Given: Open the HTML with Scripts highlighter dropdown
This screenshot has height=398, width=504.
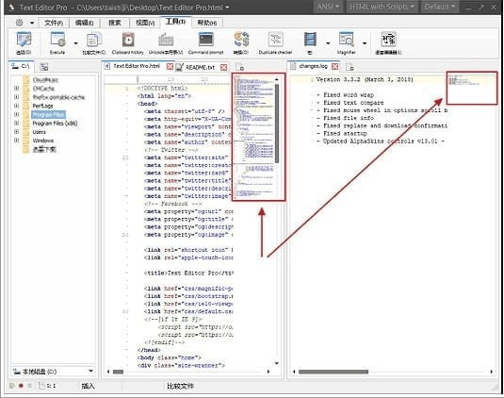Looking at the screenshot, I should point(382,7).
